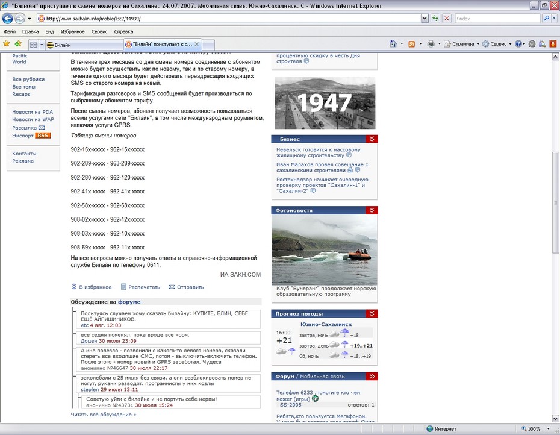Open Все темы sidebar link
Viewport: 560px width, 435px height.
23,87
